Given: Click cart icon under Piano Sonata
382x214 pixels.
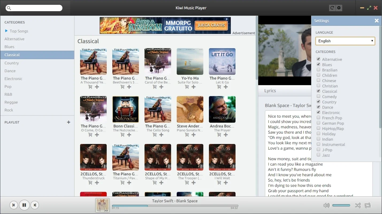Looking at the screenshot, I should 187,135.
